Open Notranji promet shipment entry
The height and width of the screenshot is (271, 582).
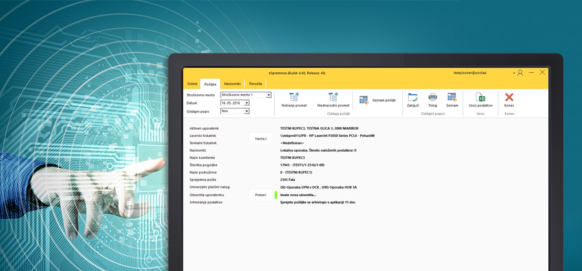(294, 100)
